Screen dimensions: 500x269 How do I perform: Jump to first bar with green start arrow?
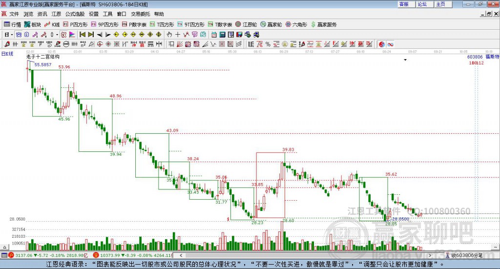82,35
